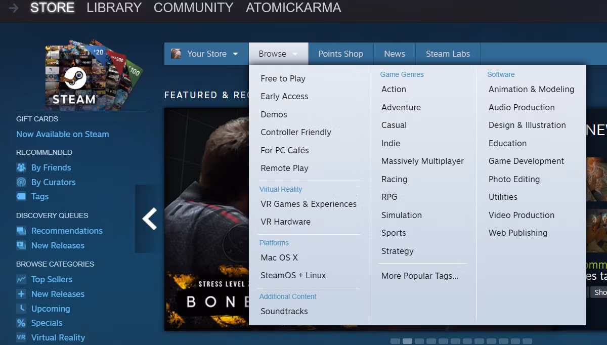Select Early Access from Browse menu
This screenshot has width=607, height=345.
pyautogui.click(x=284, y=96)
